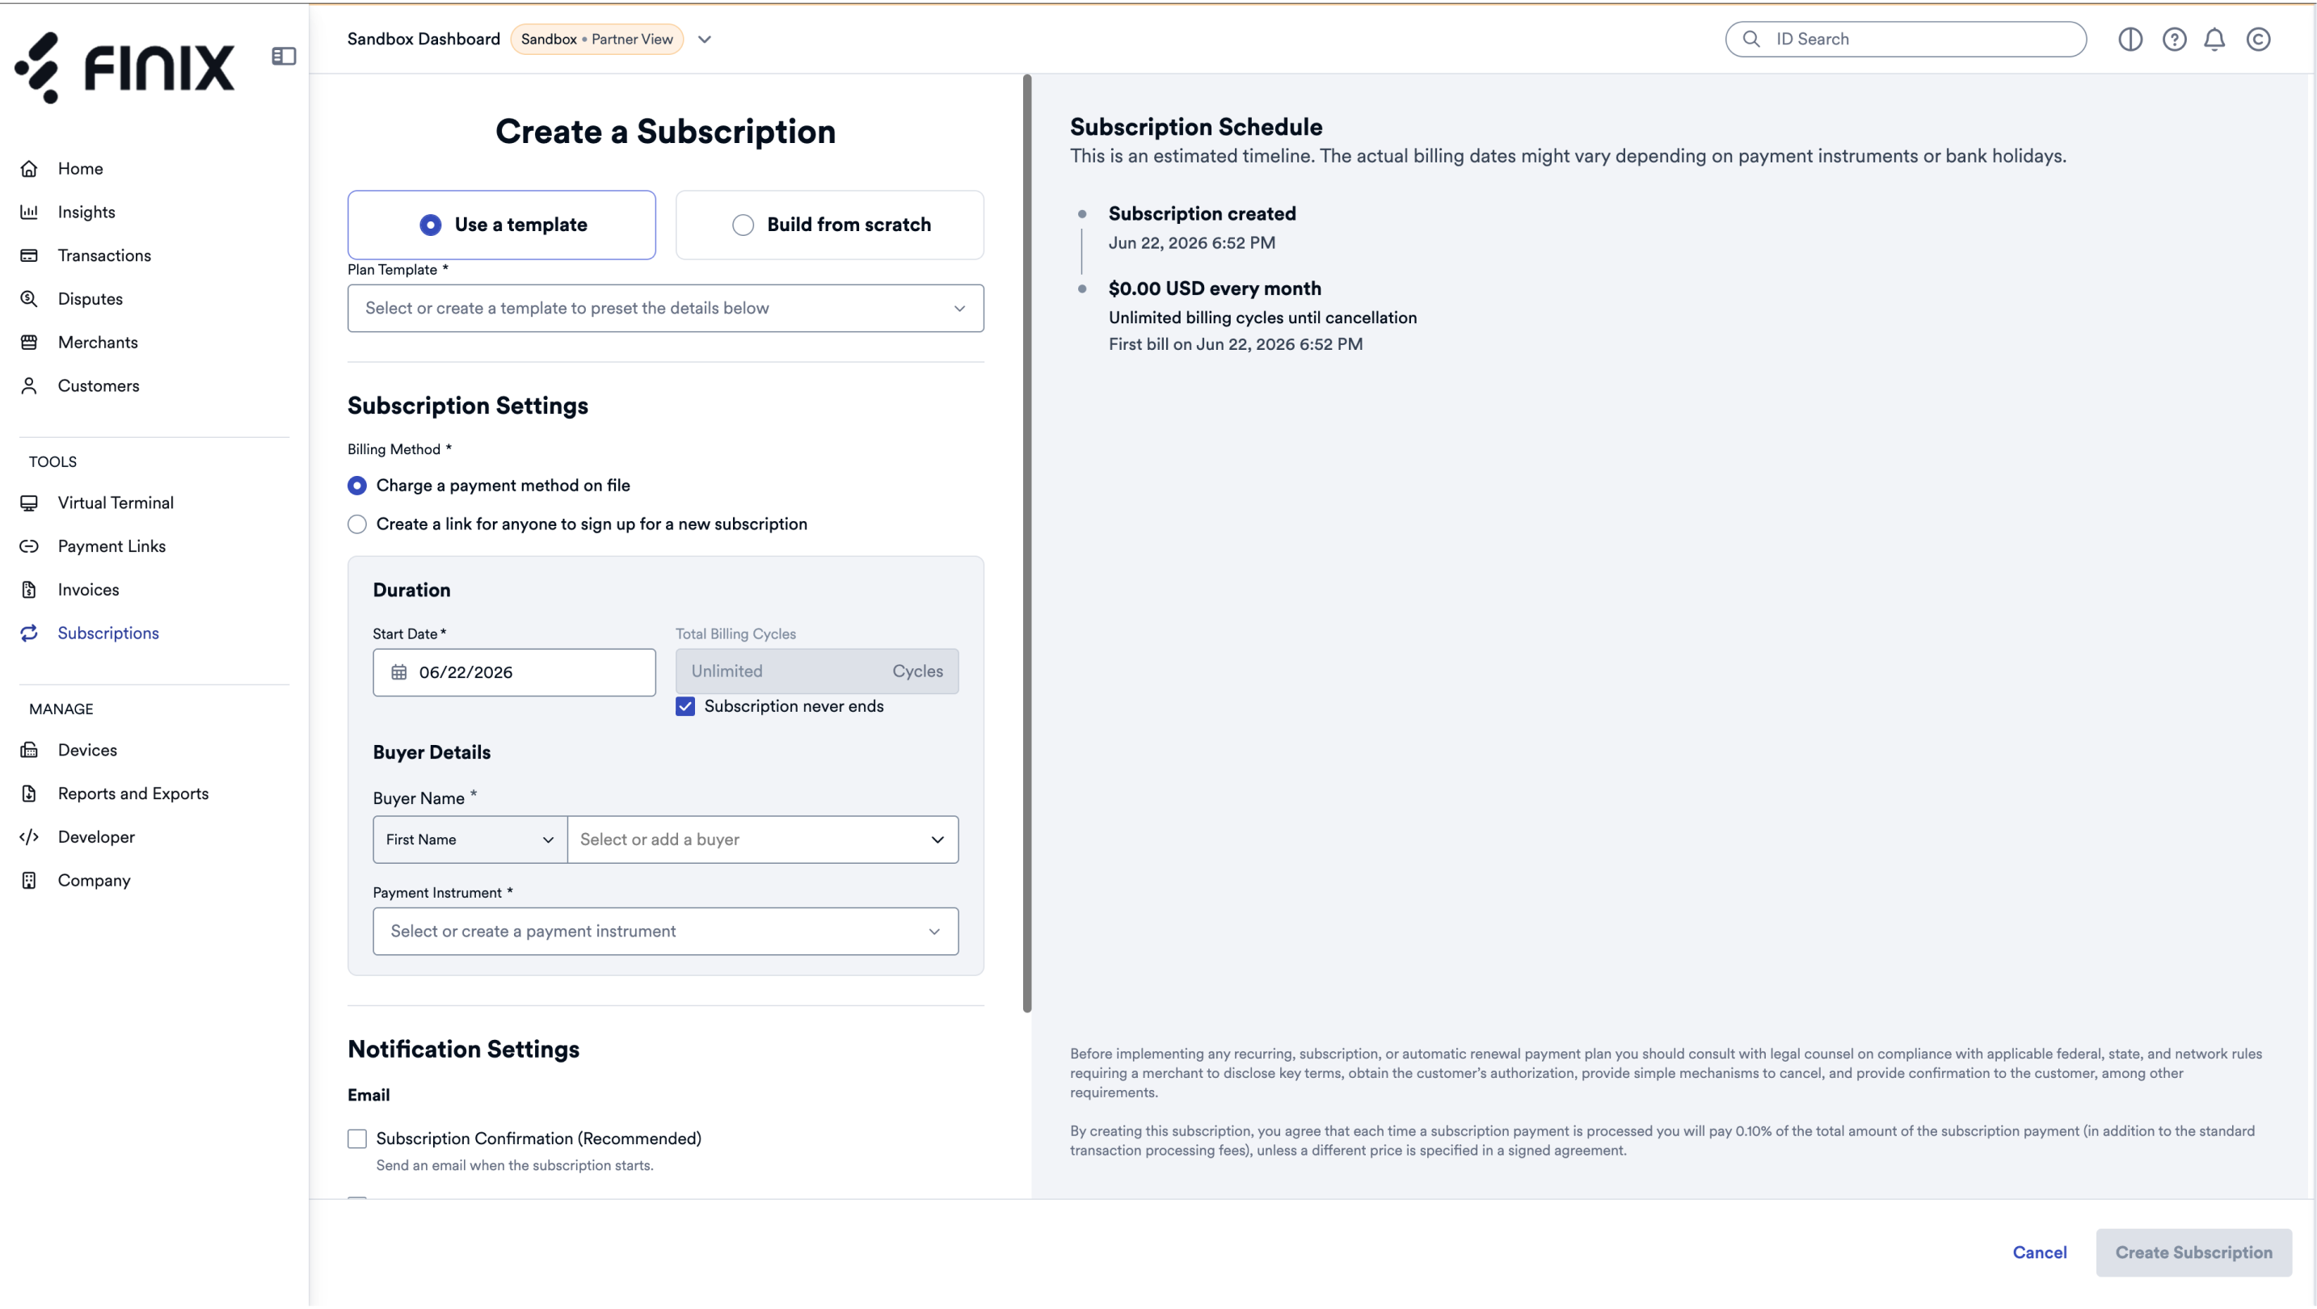
Task: Click the Home house icon
Action: pos(29,168)
